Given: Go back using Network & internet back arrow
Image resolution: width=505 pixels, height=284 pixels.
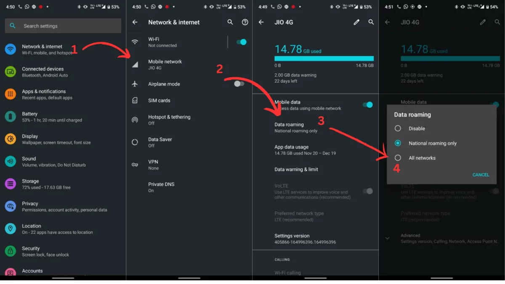Looking at the screenshot, I should click(135, 22).
